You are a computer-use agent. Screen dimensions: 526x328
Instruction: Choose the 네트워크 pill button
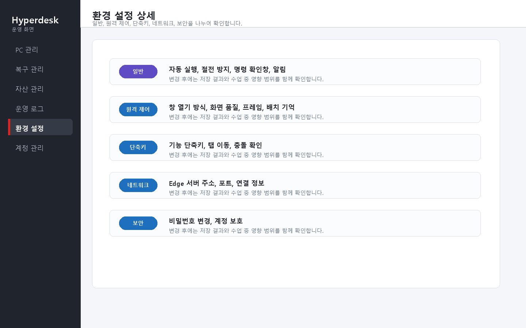(138, 185)
